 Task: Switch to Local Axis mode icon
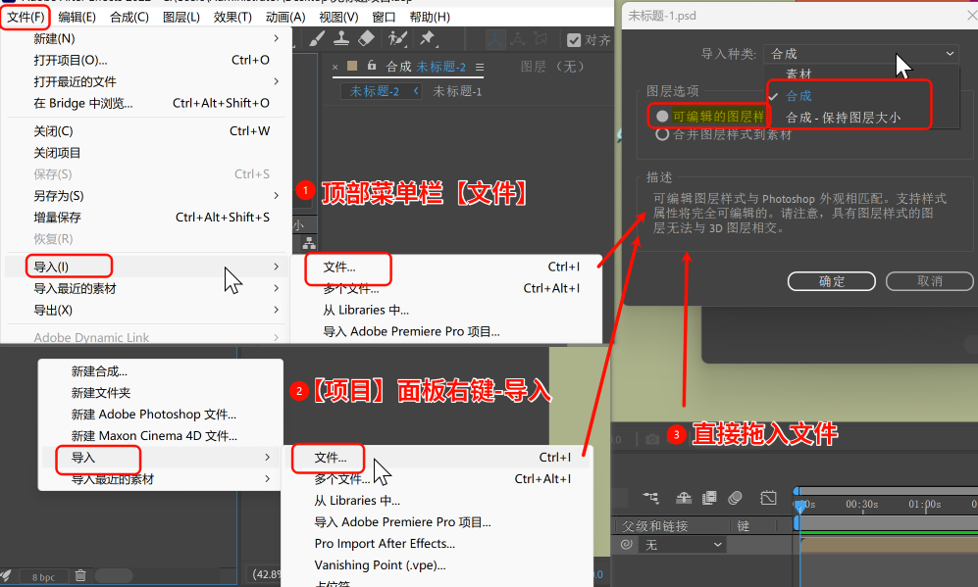pos(495,39)
